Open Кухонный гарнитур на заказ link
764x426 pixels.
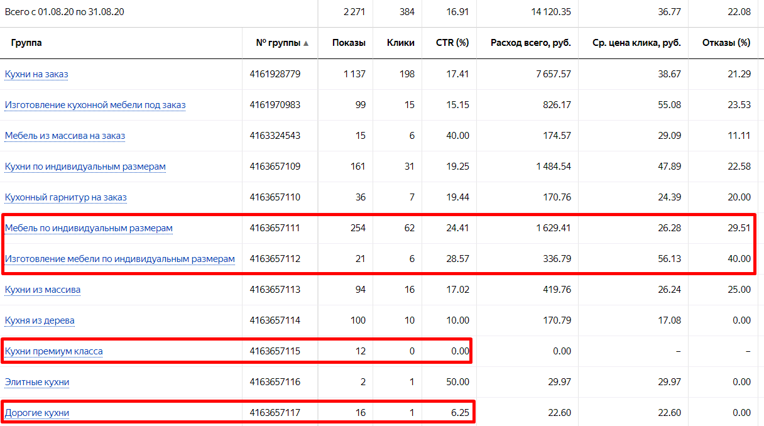(x=66, y=197)
